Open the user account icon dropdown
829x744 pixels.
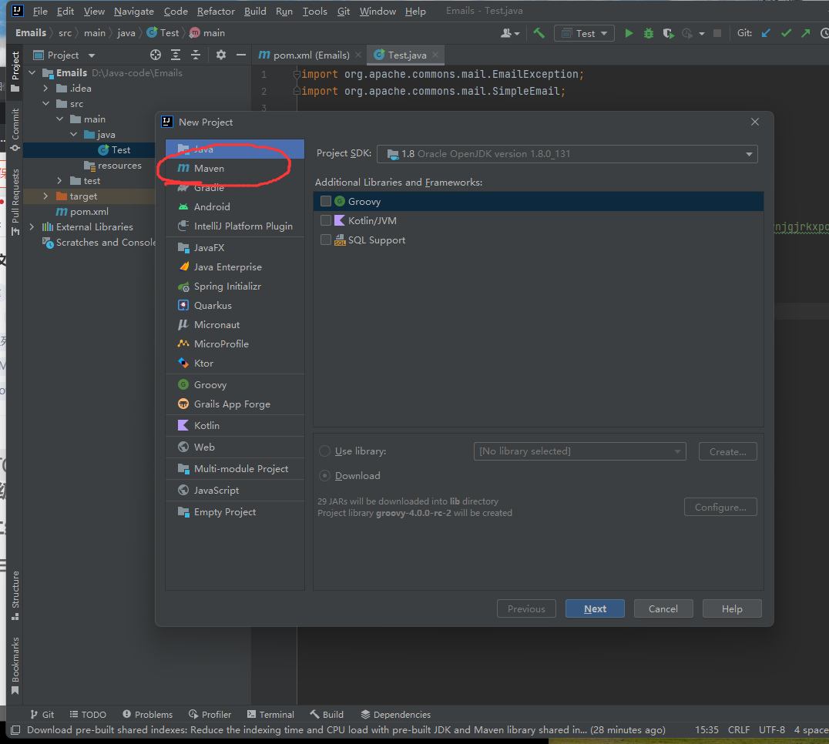coord(510,33)
